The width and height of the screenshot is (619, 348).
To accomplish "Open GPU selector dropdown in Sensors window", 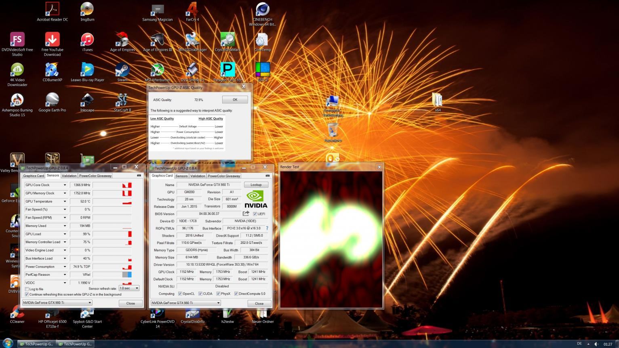I will click(x=57, y=302).
